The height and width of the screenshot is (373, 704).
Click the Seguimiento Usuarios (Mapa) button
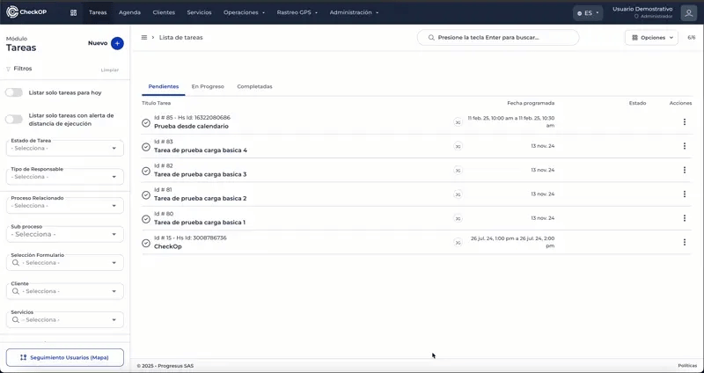65,357
